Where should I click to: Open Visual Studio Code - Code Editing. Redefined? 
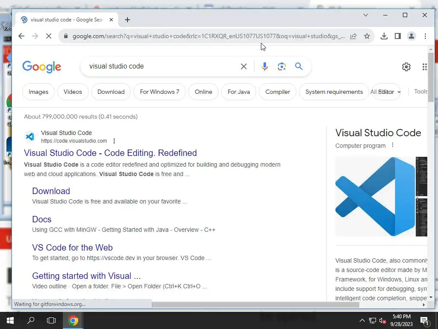(110, 153)
